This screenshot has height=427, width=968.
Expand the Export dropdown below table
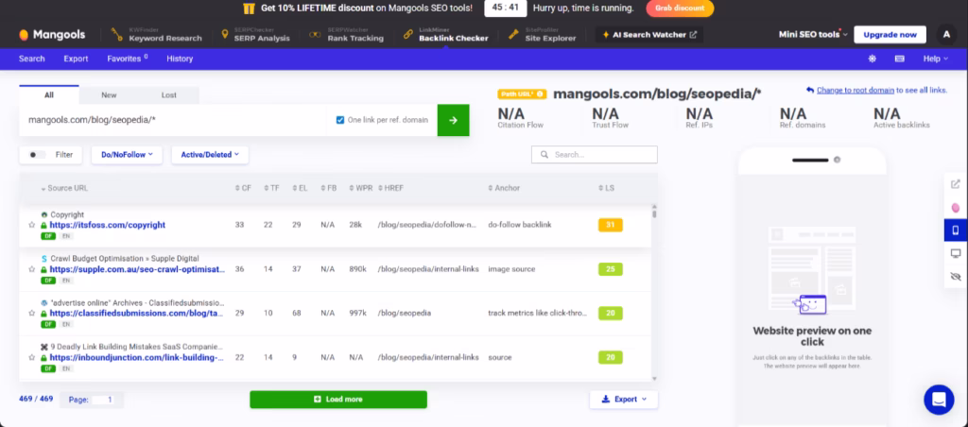(x=624, y=400)
